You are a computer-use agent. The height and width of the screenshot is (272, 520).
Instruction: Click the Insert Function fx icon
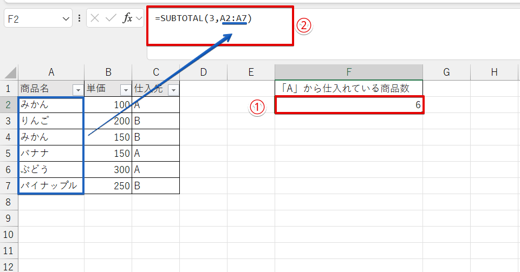128,18
